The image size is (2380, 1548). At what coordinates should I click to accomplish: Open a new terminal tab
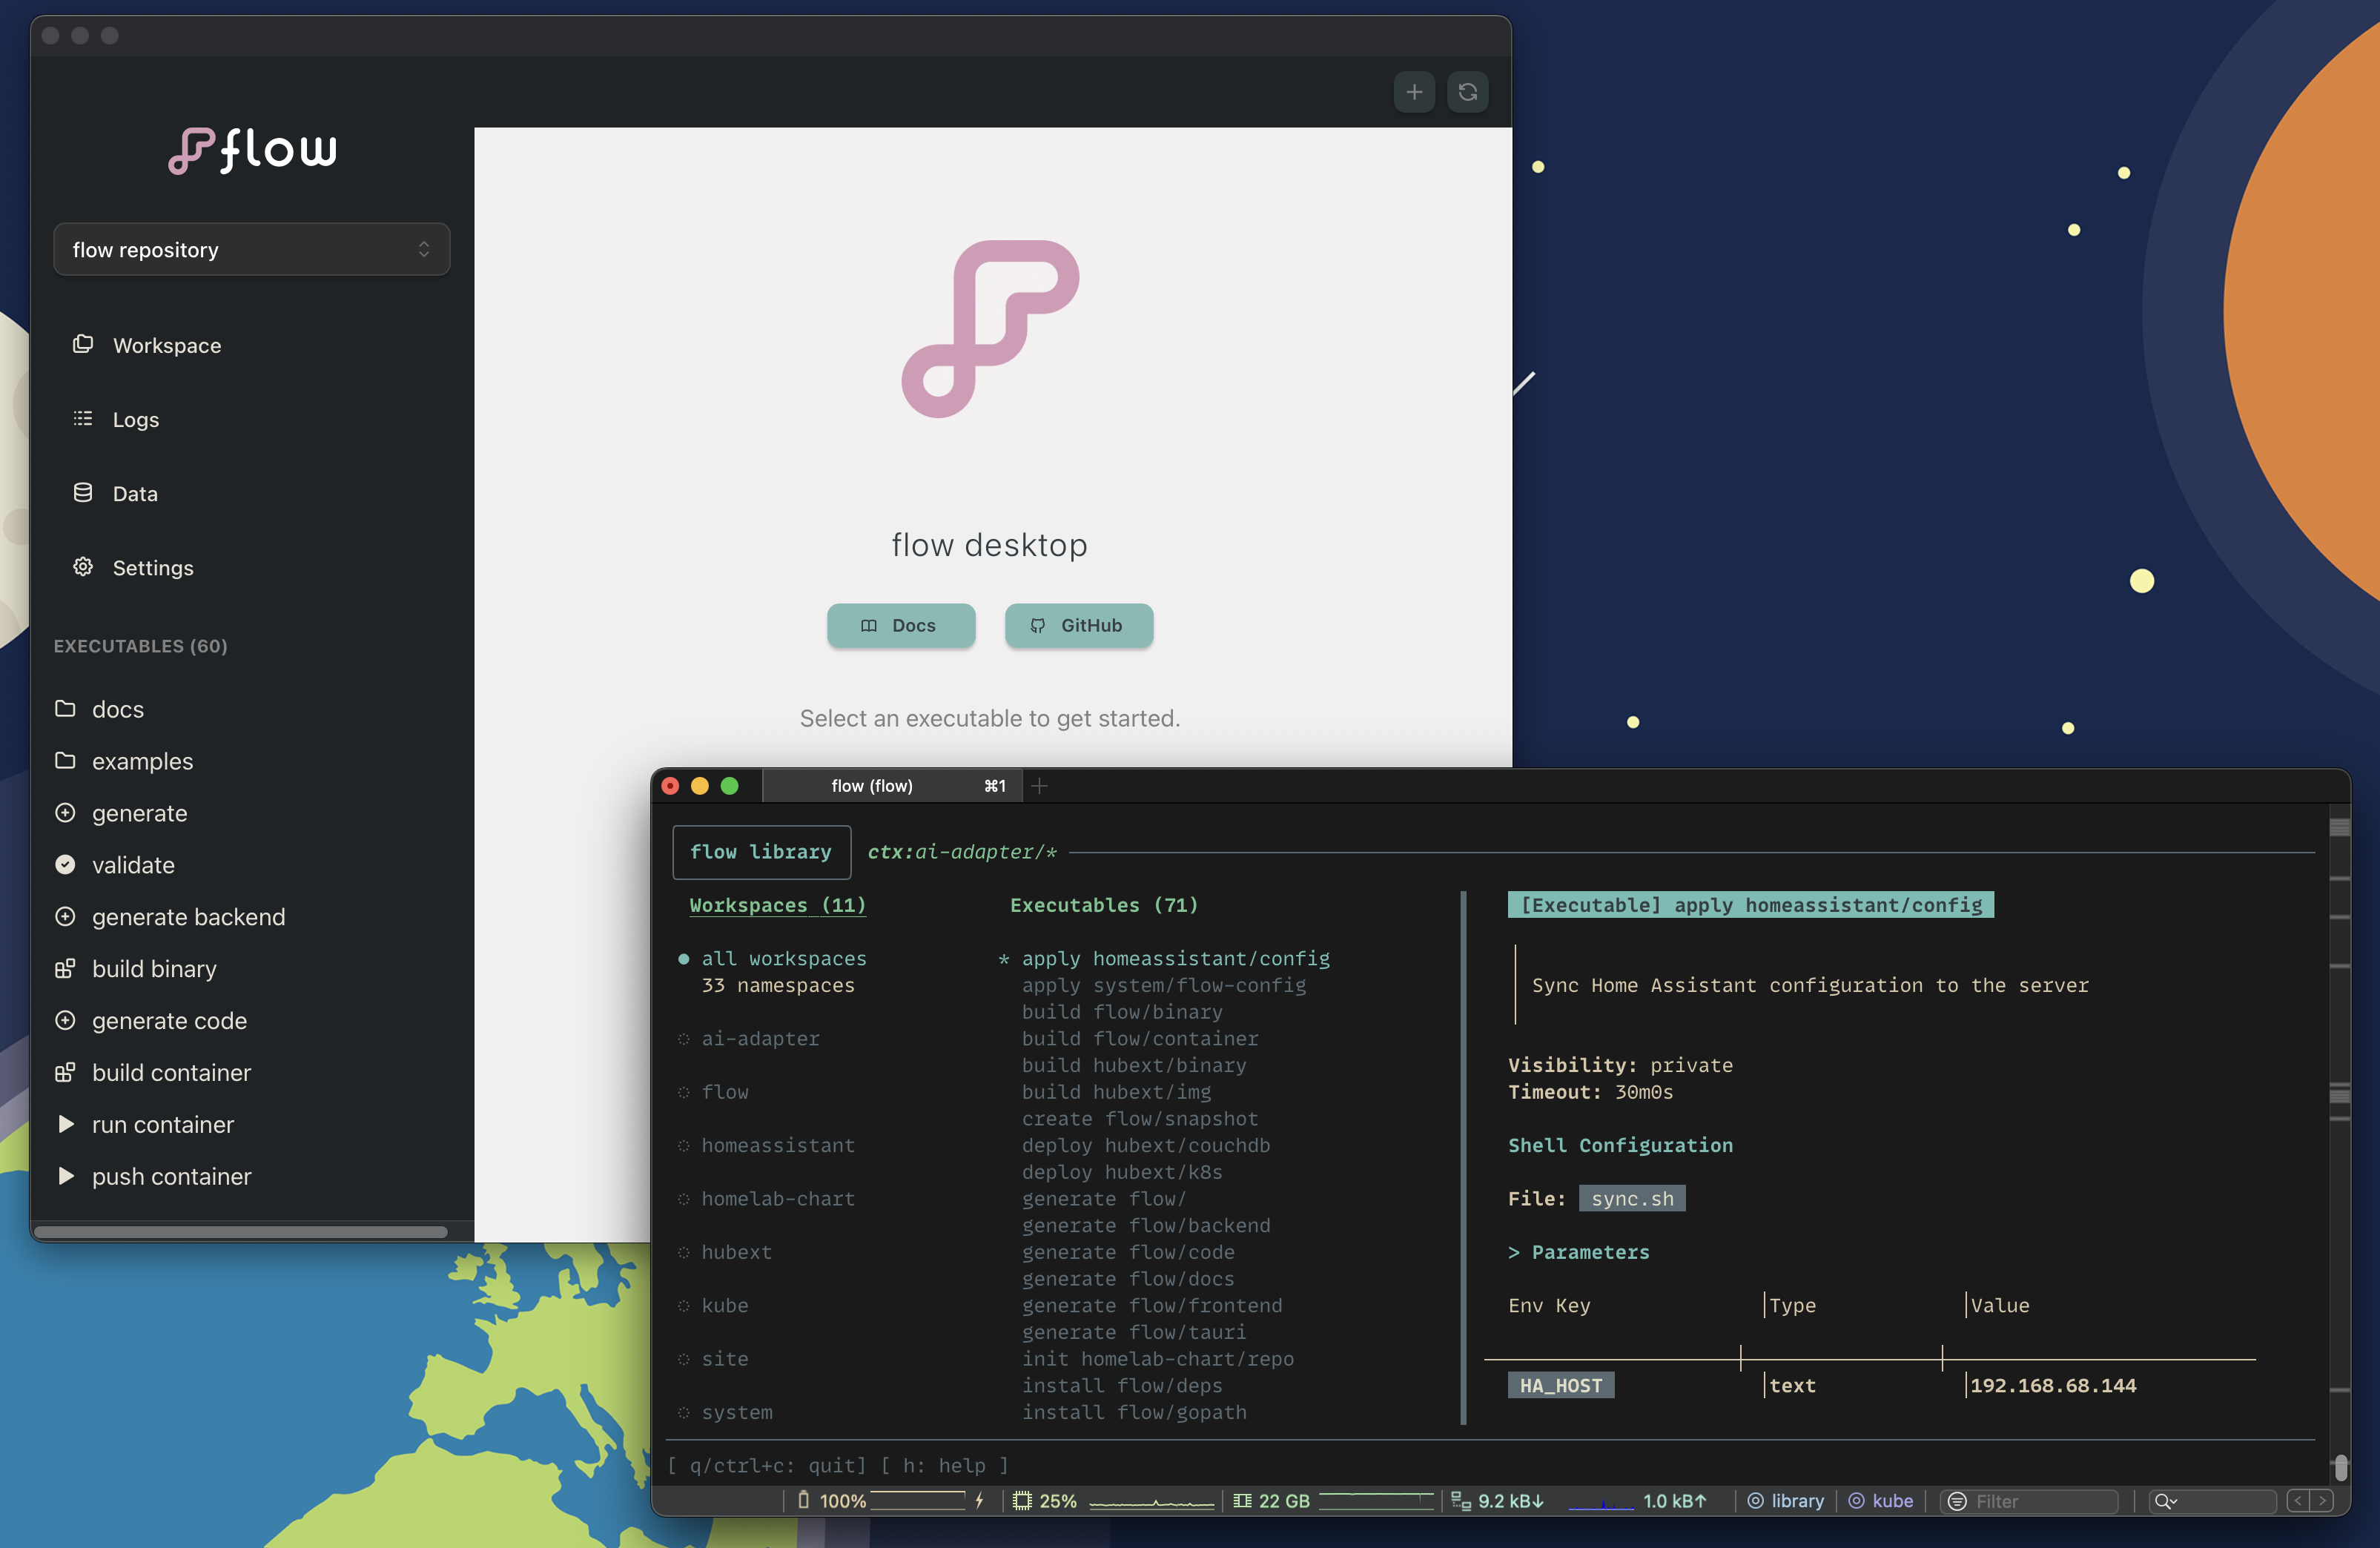1039,786
